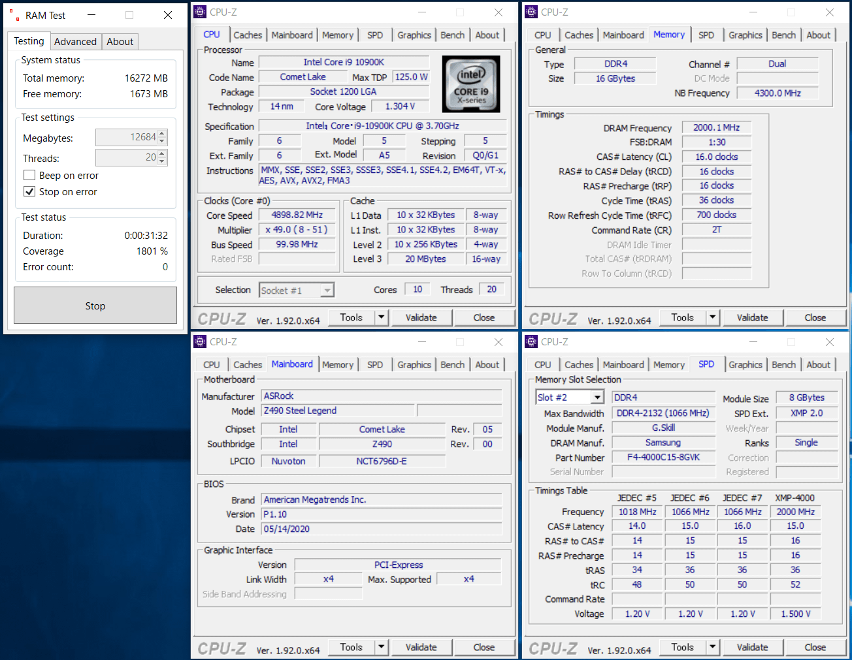Open Graphics tab in Memory tab window
This screenshot has height=660, width=852.
click(745, 35)
